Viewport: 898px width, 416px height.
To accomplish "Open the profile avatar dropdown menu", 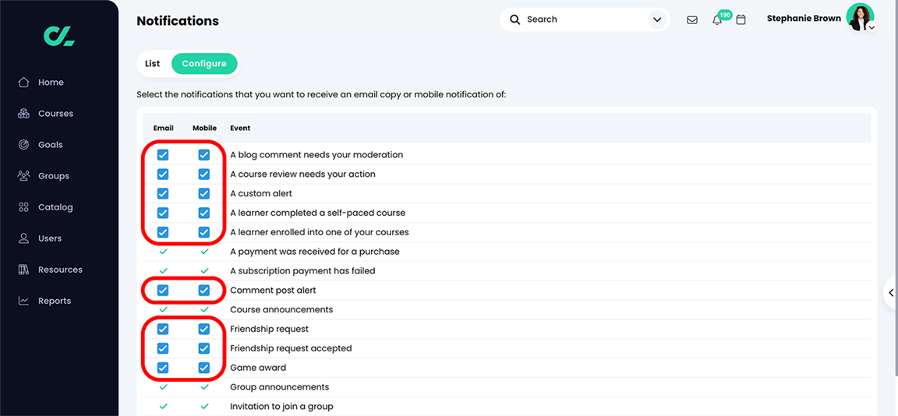I will (861, 18).
